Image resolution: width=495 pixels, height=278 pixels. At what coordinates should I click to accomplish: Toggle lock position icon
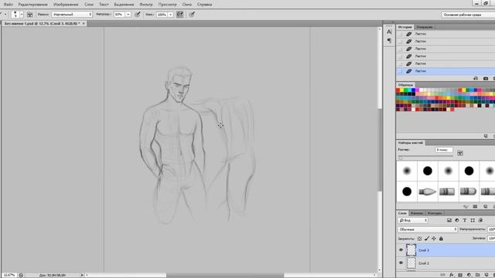434,239
